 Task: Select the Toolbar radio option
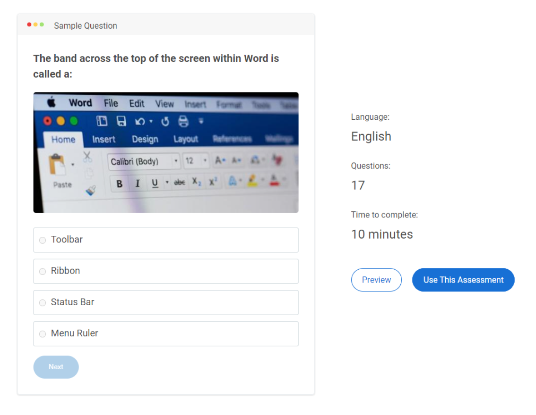coord(43,240)
